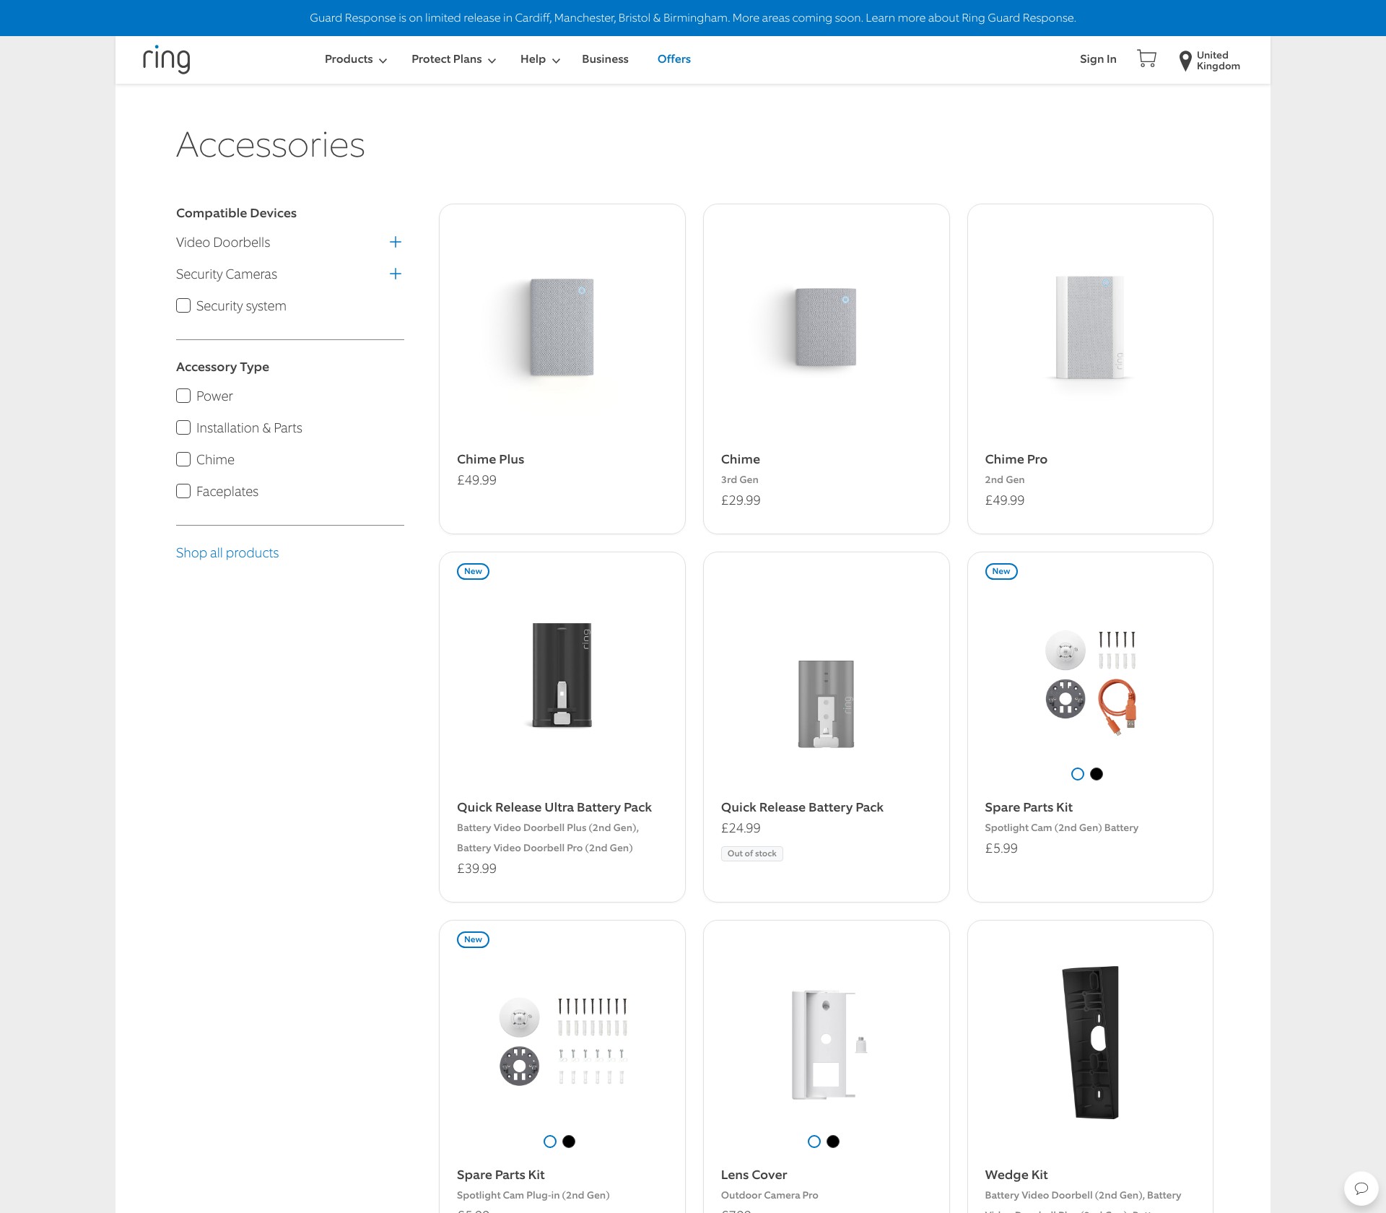Image resolution: width=1386 pixels, height=1213 pixels.
Task: Enable the Installation & Parts filter
Action: pos(183,428)
